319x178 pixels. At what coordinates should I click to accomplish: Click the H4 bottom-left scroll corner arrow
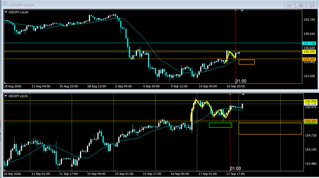[x=5, y=82]
